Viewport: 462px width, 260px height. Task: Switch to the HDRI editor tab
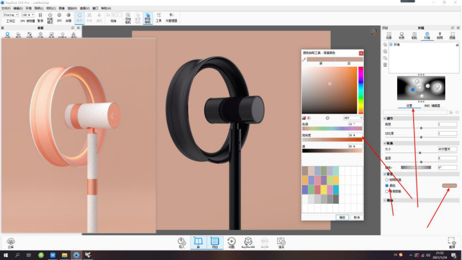(x=432, y=106)
